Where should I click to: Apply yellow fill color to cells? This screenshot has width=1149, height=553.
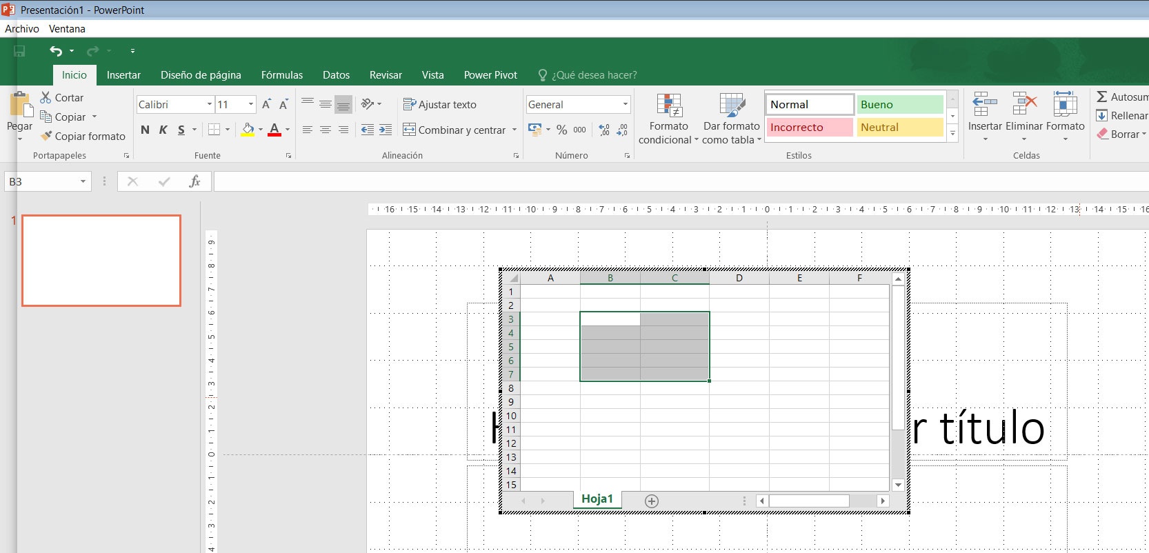pyautogui.click(x=248, y=130)
